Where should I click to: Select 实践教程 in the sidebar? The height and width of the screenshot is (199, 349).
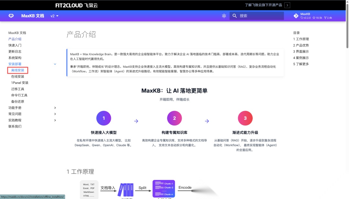(15, 120)
